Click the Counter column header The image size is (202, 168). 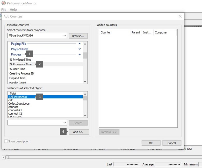click(x=114, y=32)
